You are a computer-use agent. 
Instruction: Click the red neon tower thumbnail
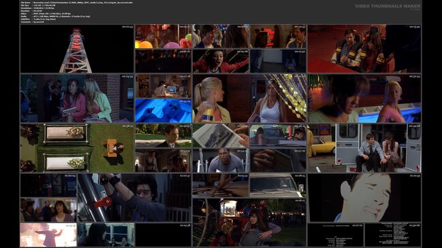[x=77, y=49]
